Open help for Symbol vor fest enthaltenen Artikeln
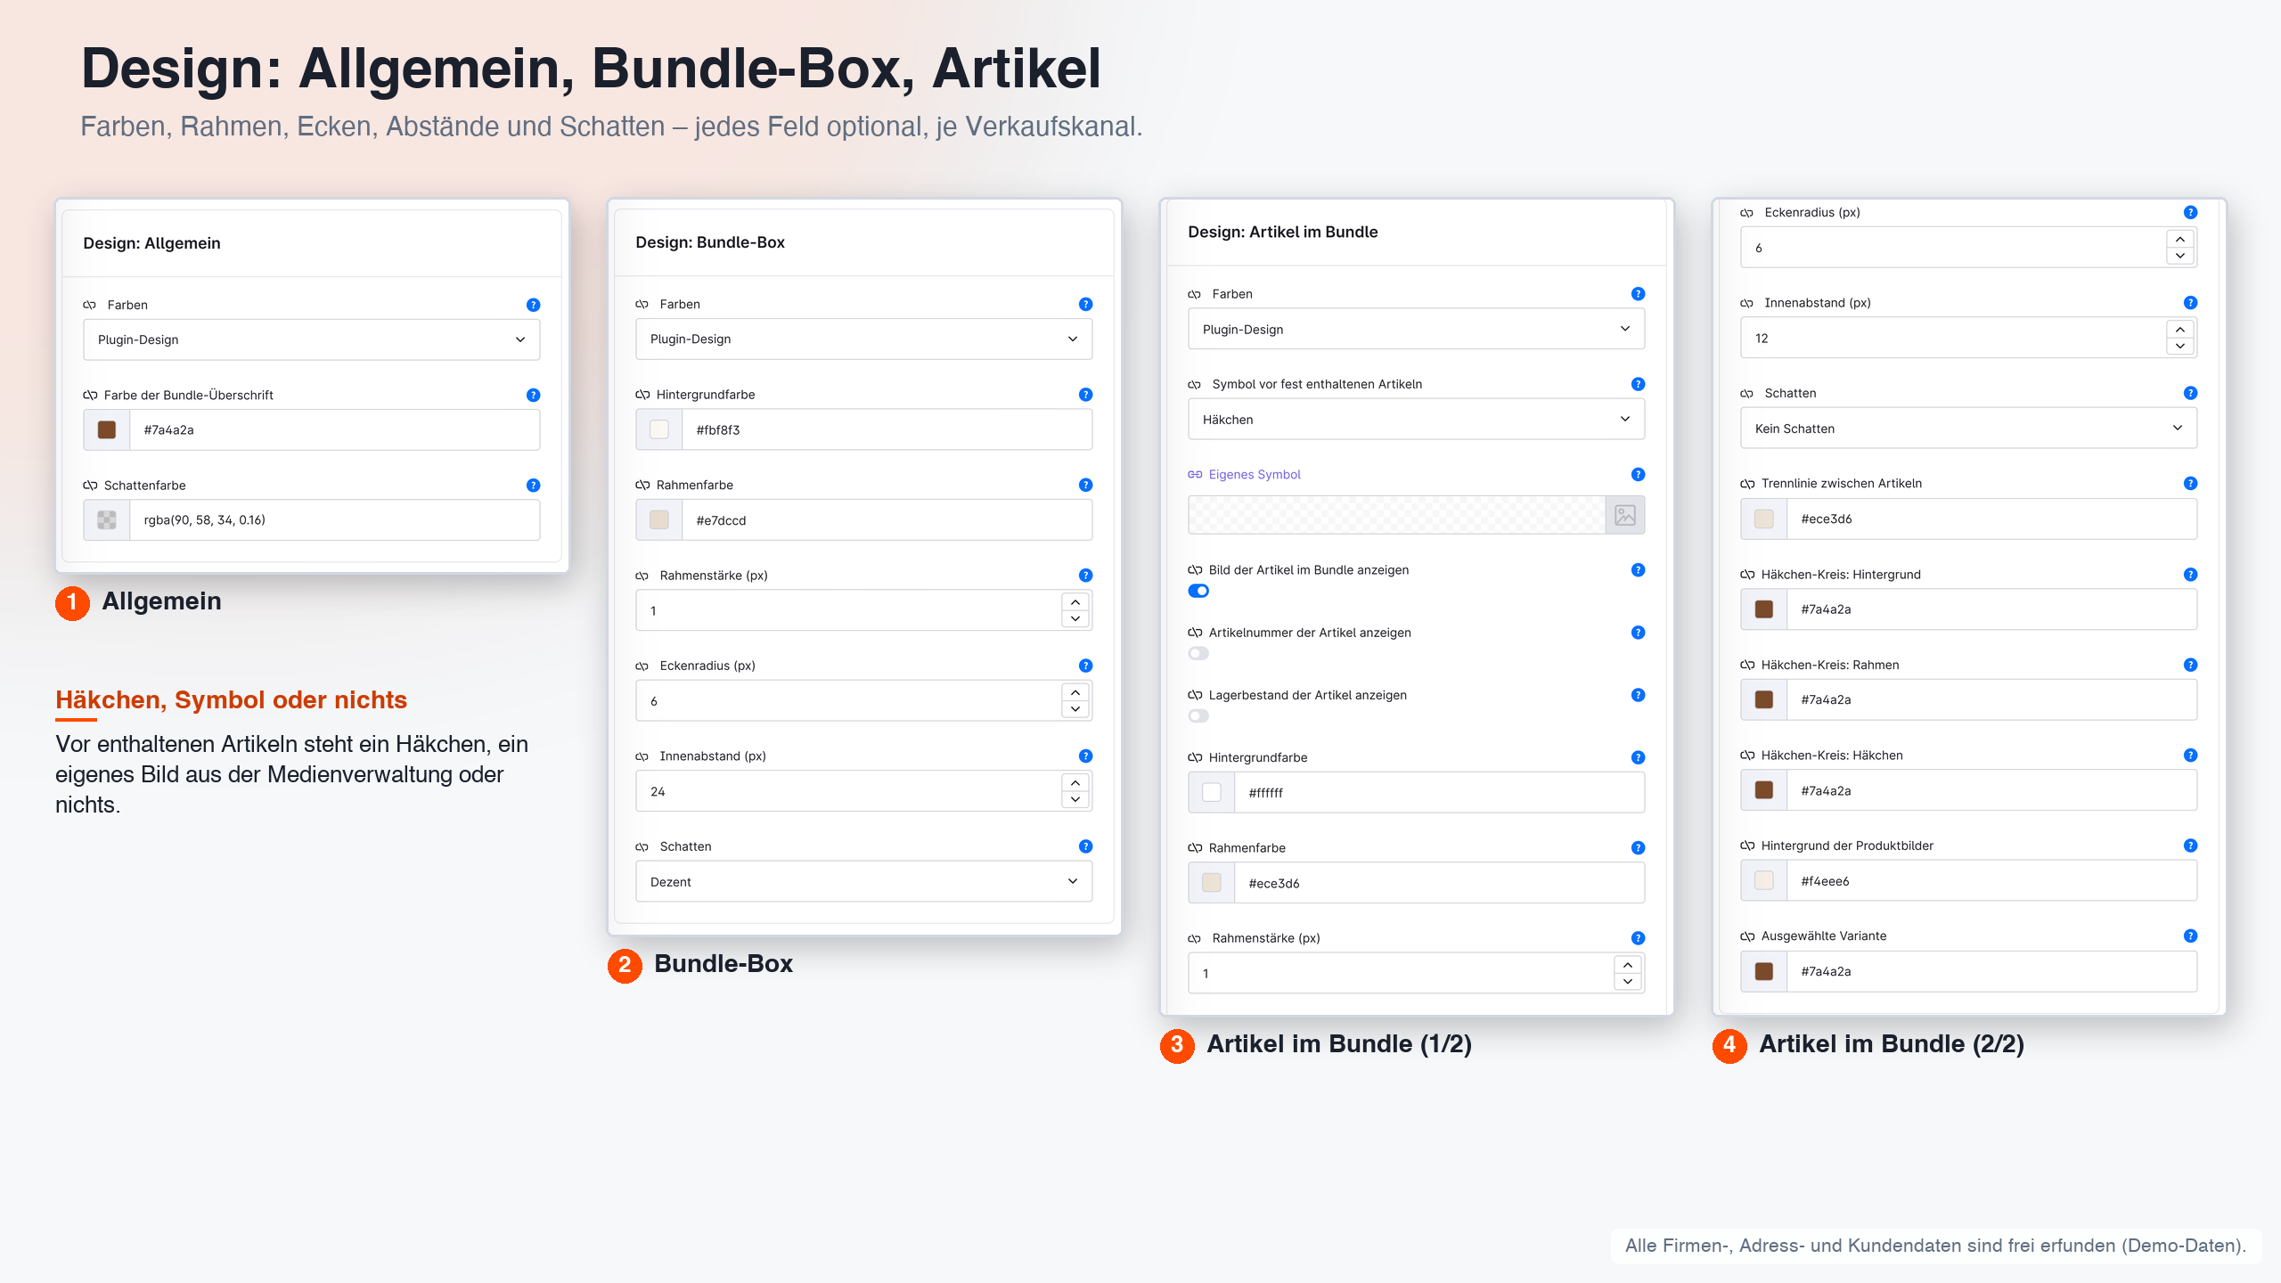 point(1638,384)
